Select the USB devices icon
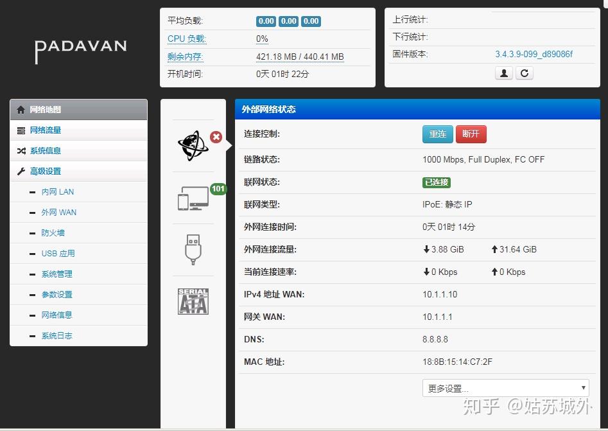Image resolution: width=608 pixels, height=431 pixels. pyautogui.click(x=193, y=249)
